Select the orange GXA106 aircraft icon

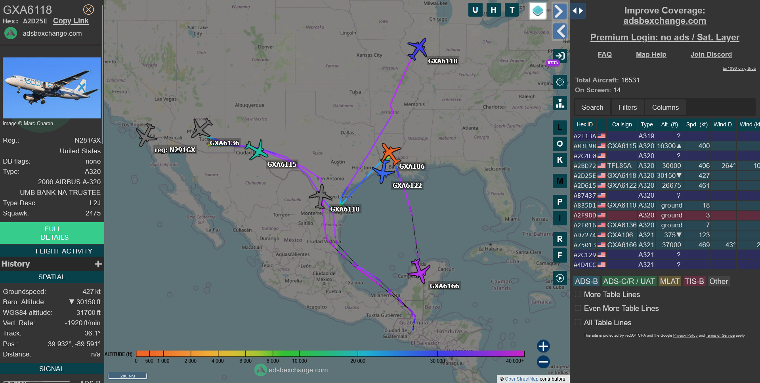(390, 153)
